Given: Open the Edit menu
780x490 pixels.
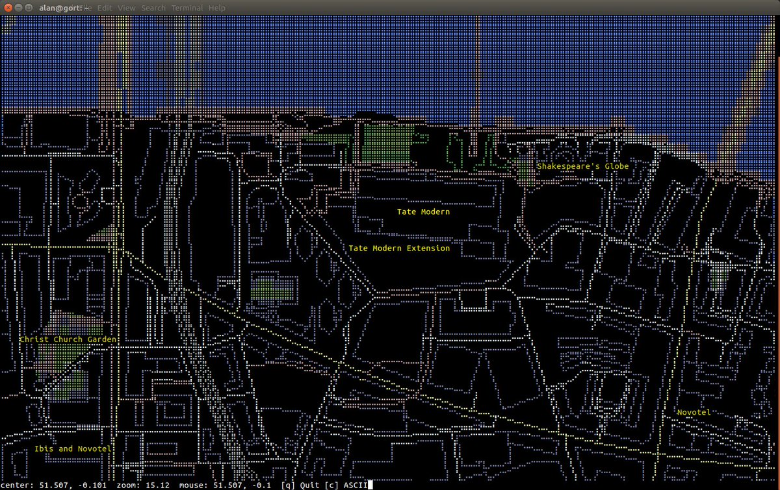Looking at the screenshot, I should [105, 8].
